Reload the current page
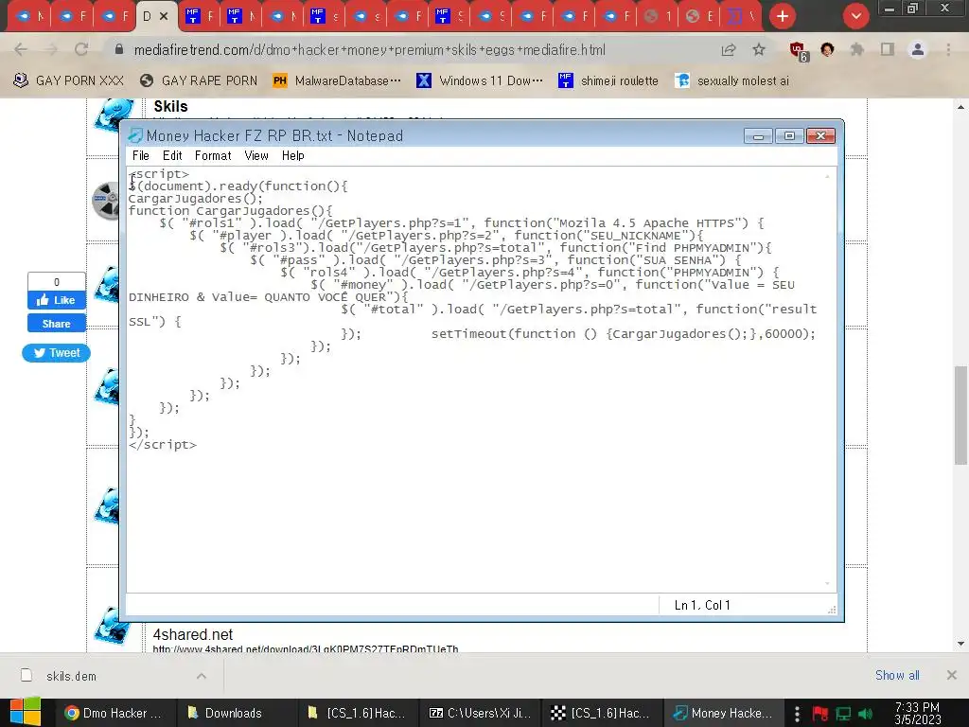The height and width of the screenshot is (727, 969). click(81, 49)
